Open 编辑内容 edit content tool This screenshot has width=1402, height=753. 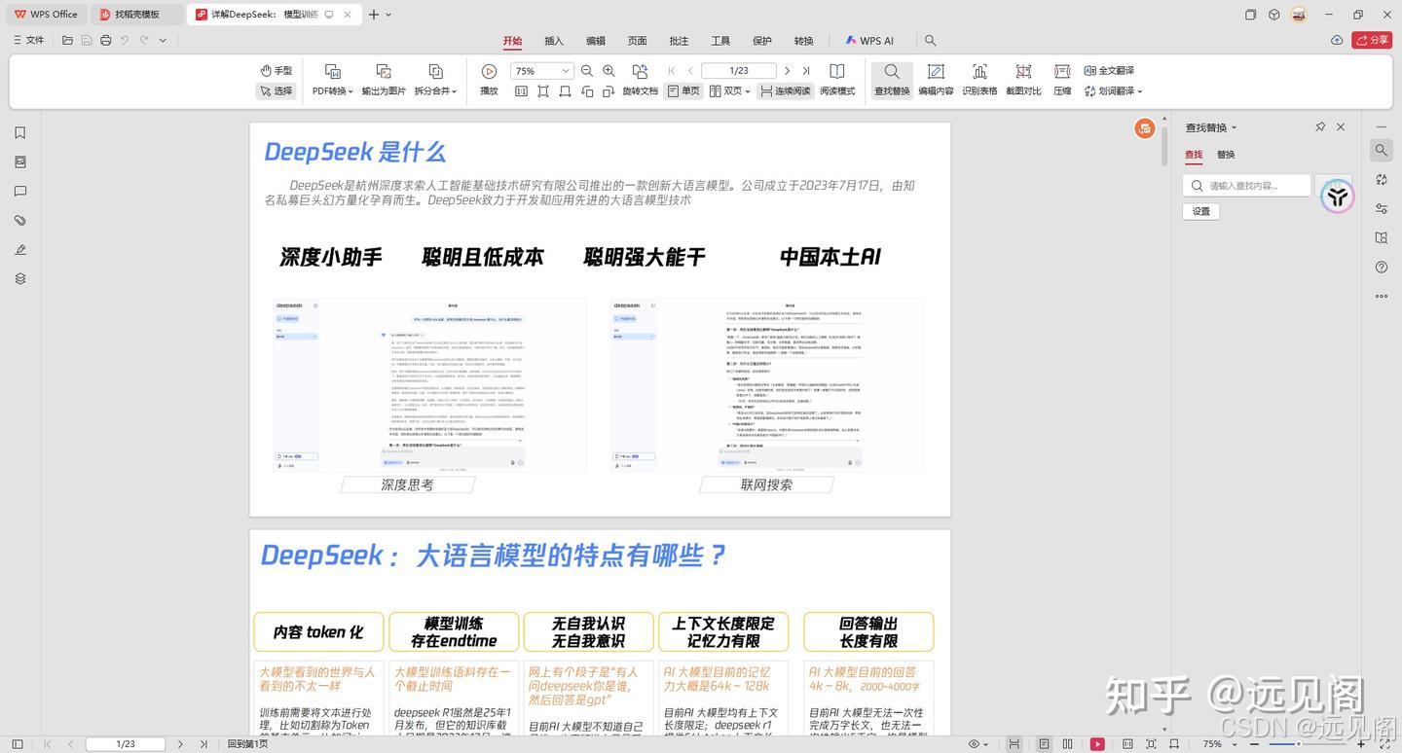pos(936,80)
